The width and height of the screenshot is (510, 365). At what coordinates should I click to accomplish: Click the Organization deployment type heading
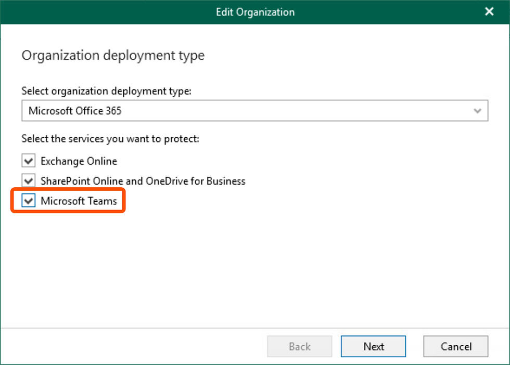click(113, 55)
